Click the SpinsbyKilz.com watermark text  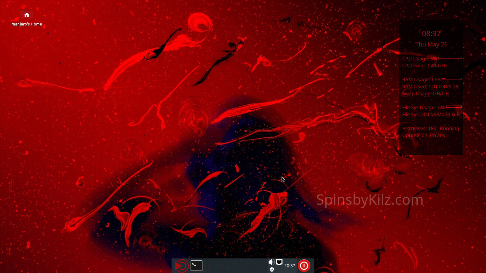tap(370, 200)
